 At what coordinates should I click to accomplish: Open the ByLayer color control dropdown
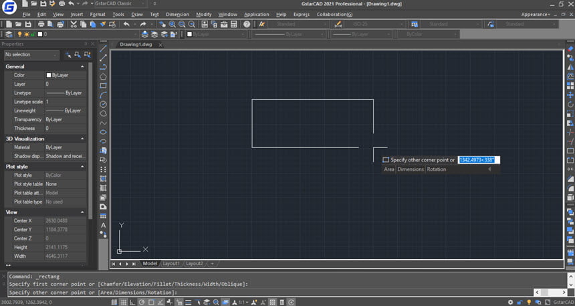point(216,34)
